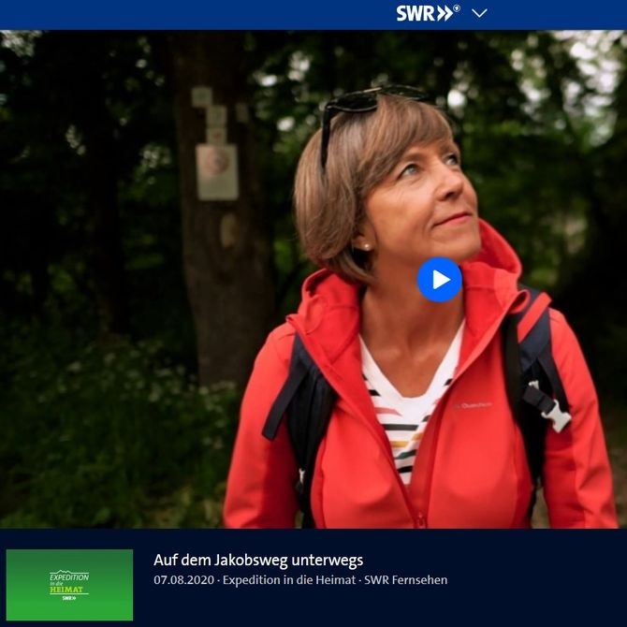Play the Jakobsweg video

click(440, 280)
